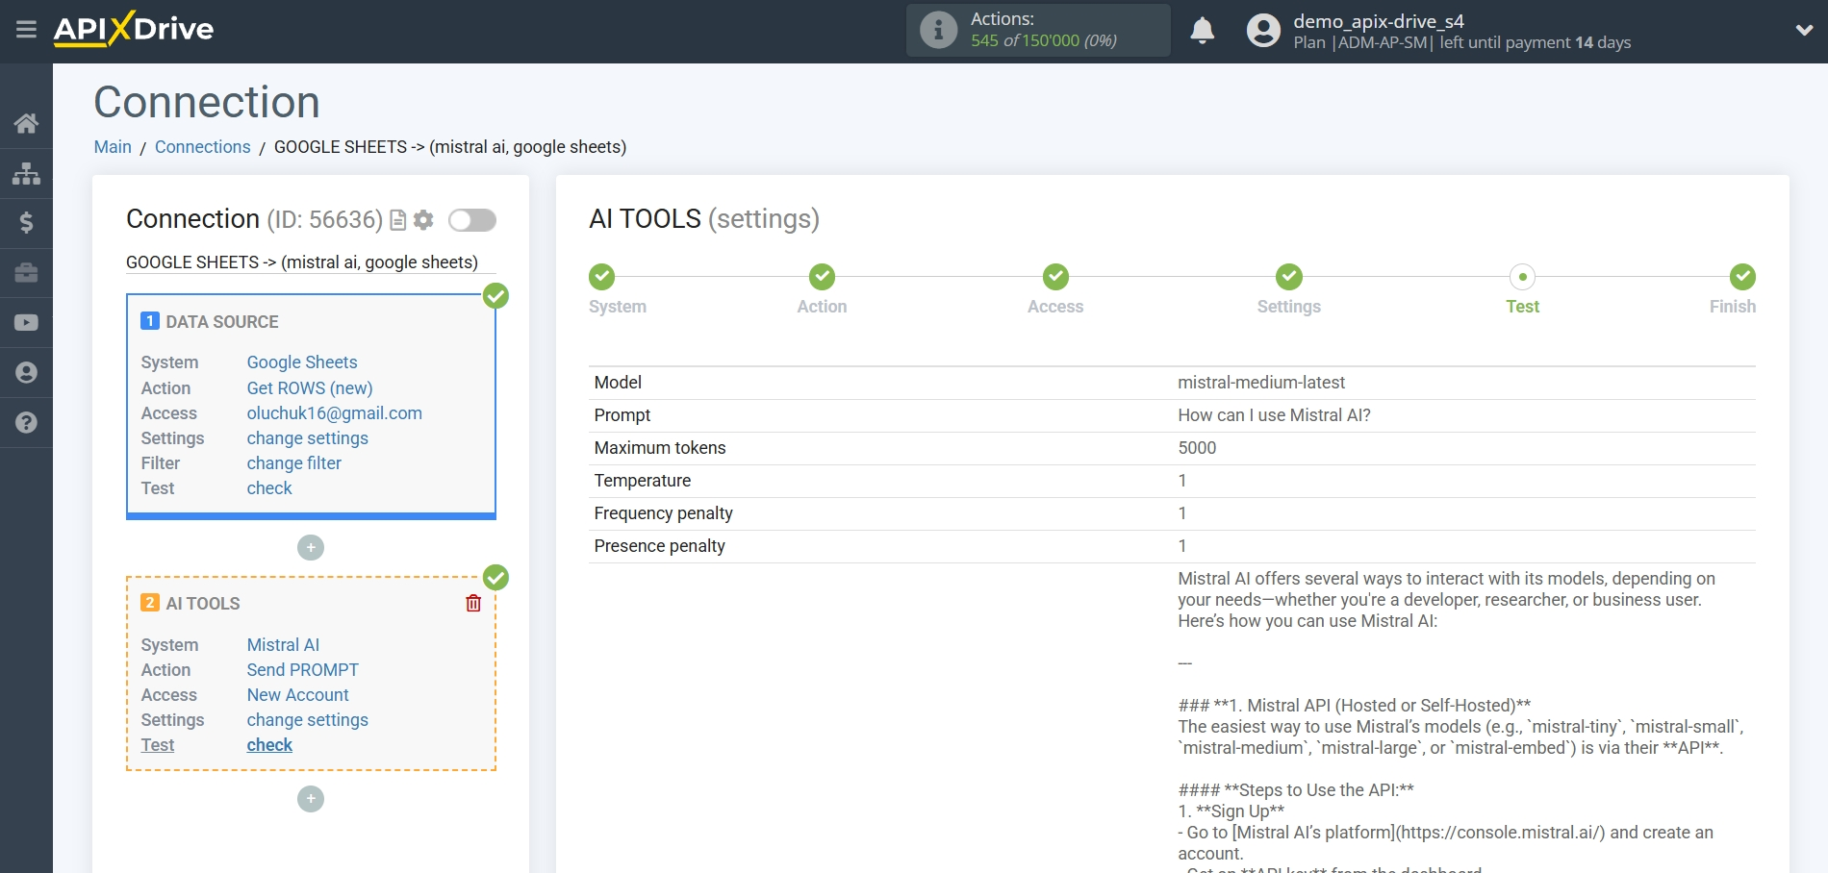Go to the Settings step in the wizard
This screenshot has height=873, width=1828.
1288,278
